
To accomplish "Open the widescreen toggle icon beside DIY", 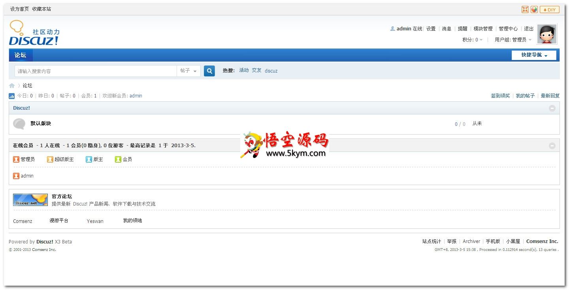I will [x=525, y=9].
